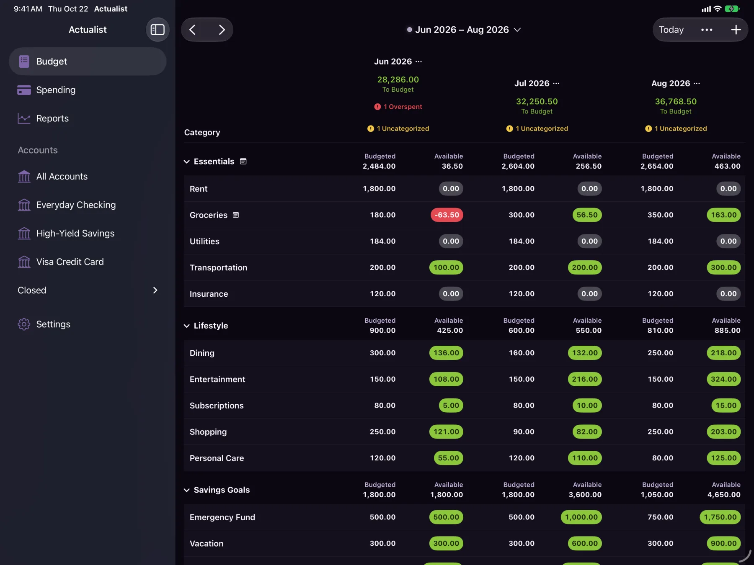The image size is (754, 565).
Task: Open the three-dot more options menu
Action: pos(707,30)
